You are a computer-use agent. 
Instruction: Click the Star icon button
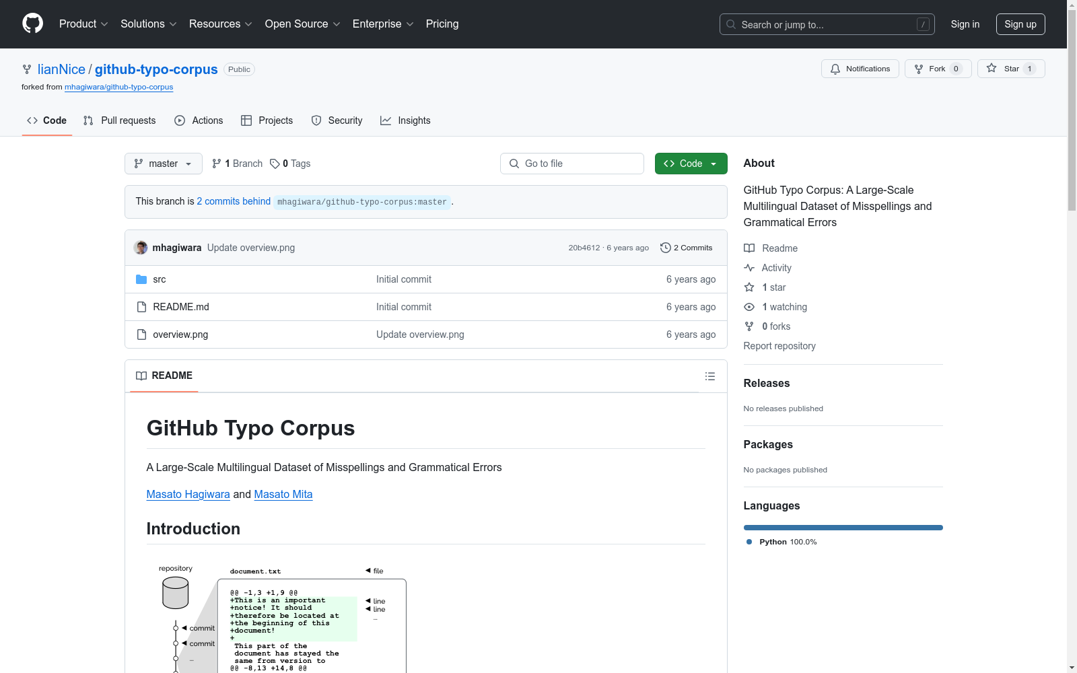992,68
